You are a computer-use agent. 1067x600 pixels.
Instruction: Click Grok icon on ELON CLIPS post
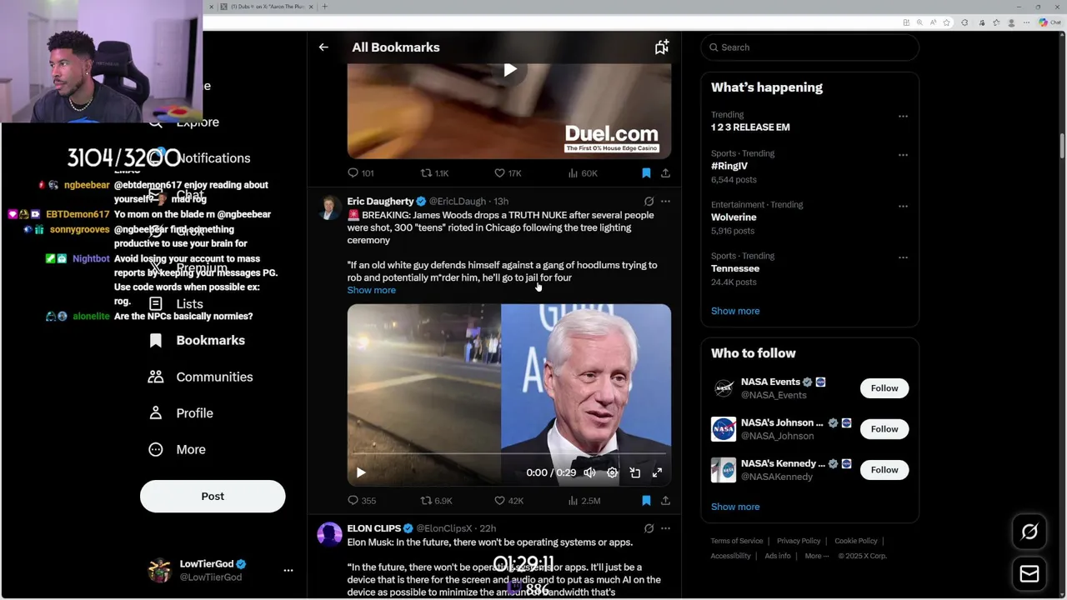(649, 528)
